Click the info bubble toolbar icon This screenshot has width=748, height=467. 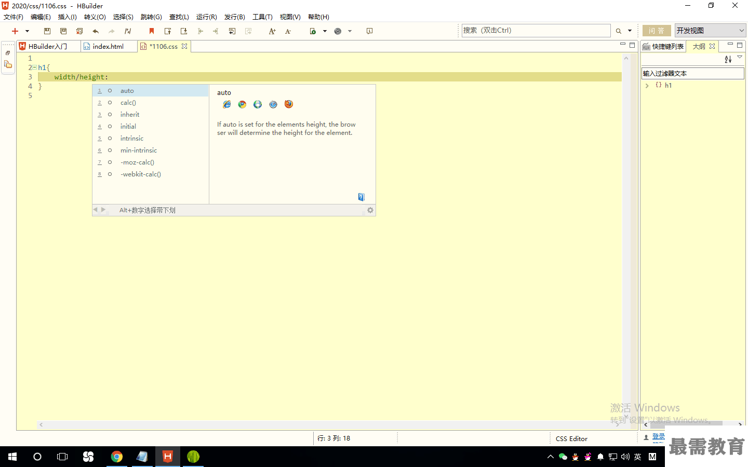[x=369, y=31]
